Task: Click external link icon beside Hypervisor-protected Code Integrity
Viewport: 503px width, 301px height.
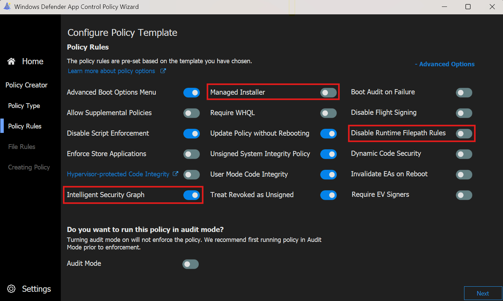Action: [x=175, y=174]
